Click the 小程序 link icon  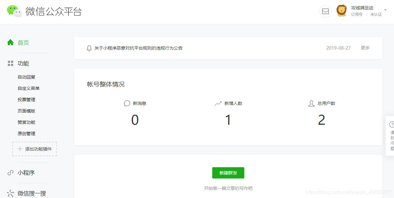10,173
